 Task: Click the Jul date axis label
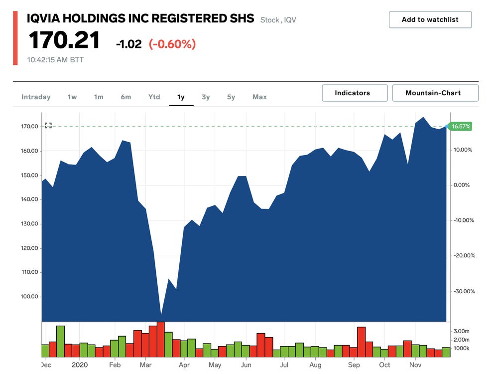[284, 365]
